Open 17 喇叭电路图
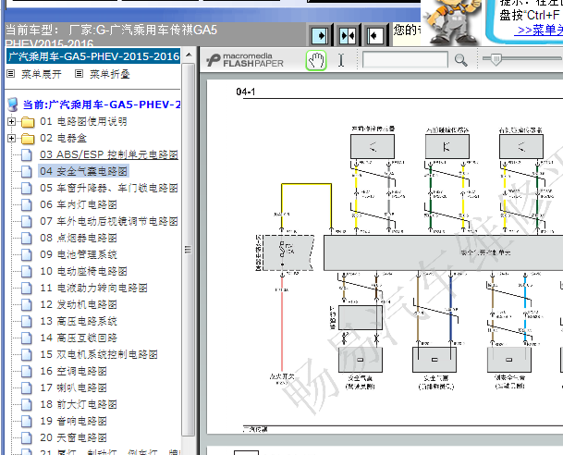Image resolution: width=563 pixels, height=455 pixels. 73,387
